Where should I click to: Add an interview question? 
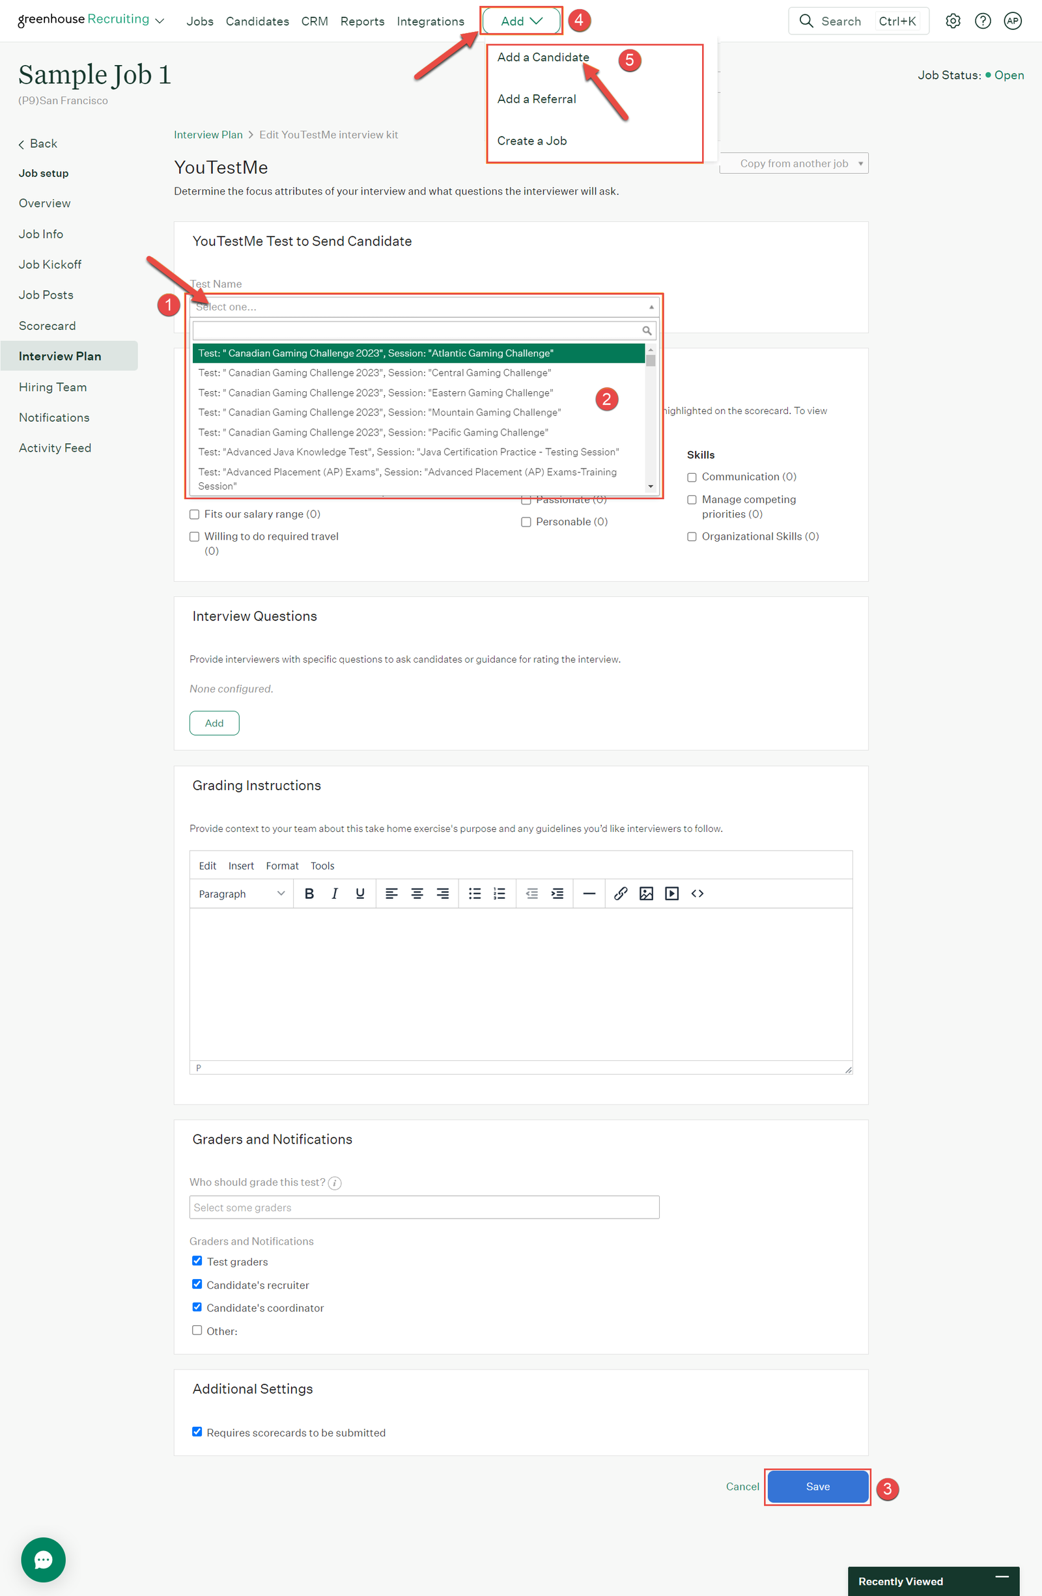point(214,723)
